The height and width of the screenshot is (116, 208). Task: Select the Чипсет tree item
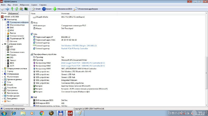(11, 60)
